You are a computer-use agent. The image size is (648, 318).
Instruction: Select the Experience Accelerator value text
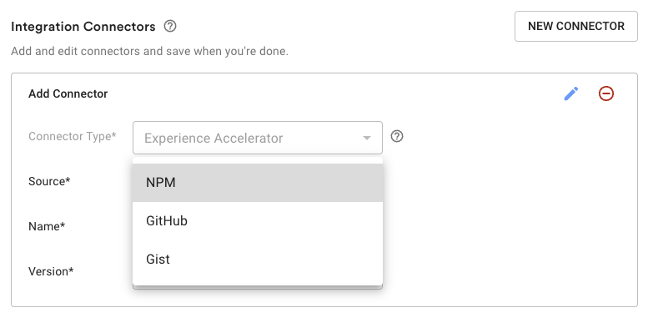point(213,138)
